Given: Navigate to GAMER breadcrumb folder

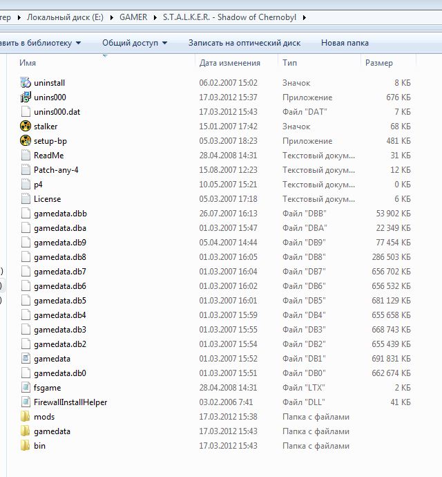Looking at the screenshot, I should pyautogui.click(x=133, y=17).
